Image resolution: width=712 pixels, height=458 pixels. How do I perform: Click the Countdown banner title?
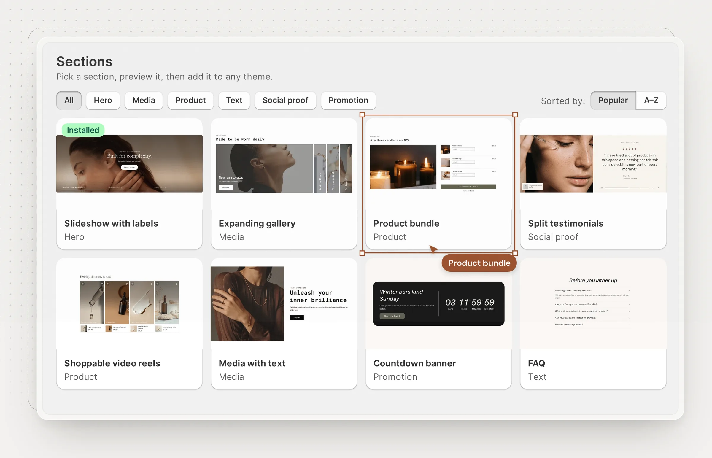point(414,363)
